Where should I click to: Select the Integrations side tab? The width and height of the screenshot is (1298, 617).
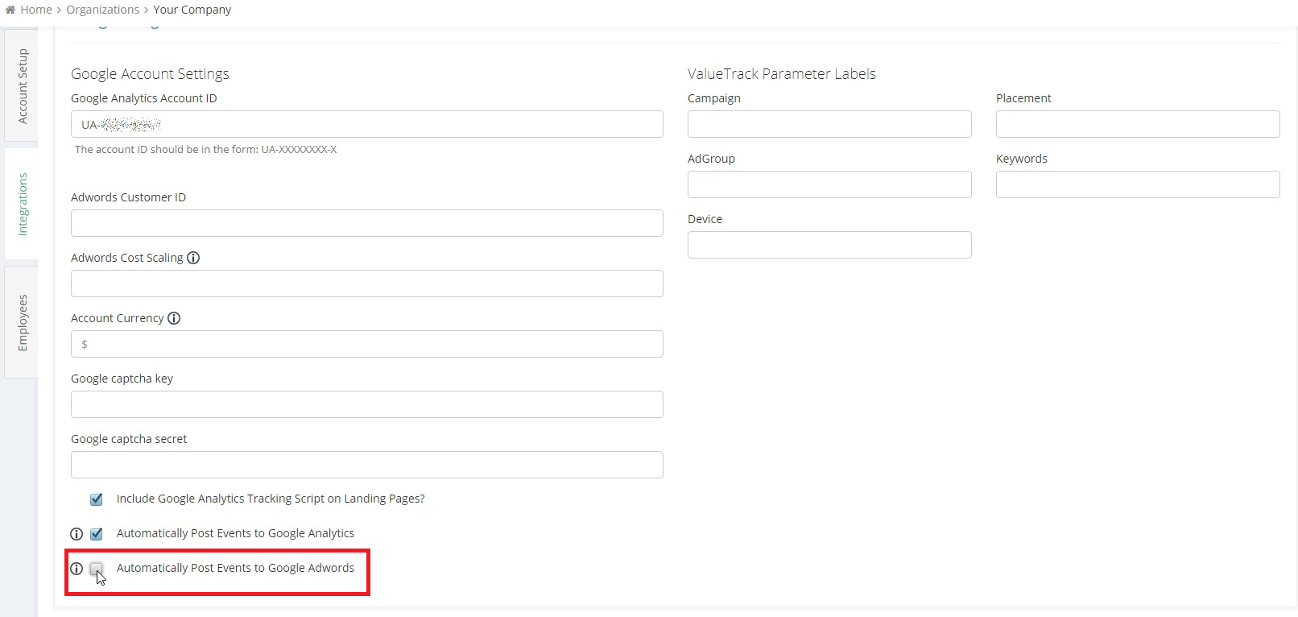pos(22,204)
